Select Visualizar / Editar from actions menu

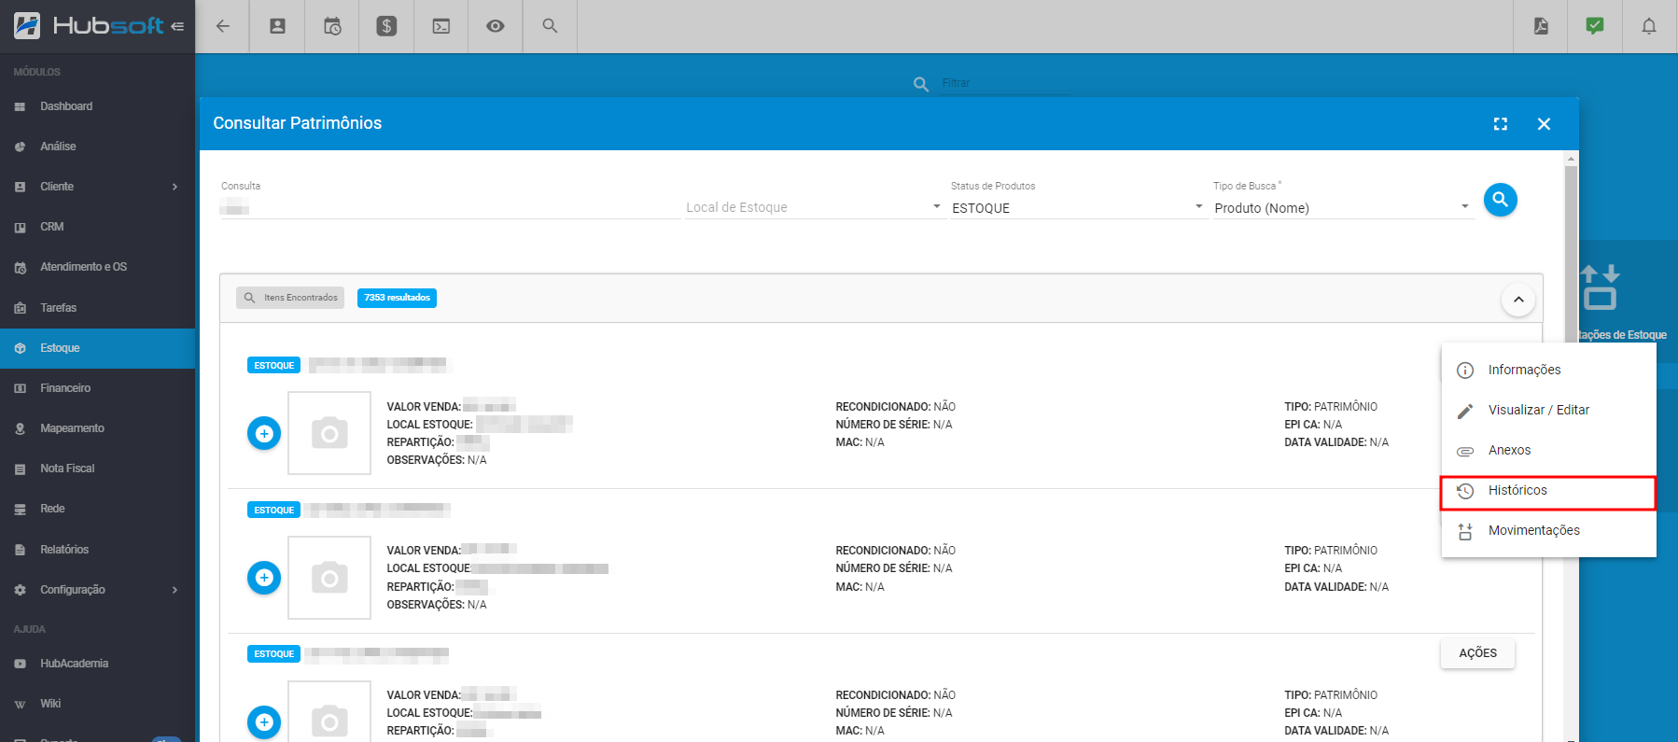(1548, 410)
